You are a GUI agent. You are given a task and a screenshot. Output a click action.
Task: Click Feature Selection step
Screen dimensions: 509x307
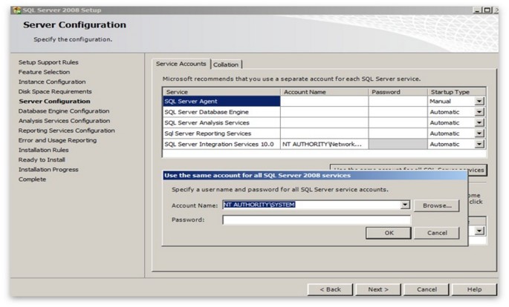pyautogui.click(x=44, y=72)
